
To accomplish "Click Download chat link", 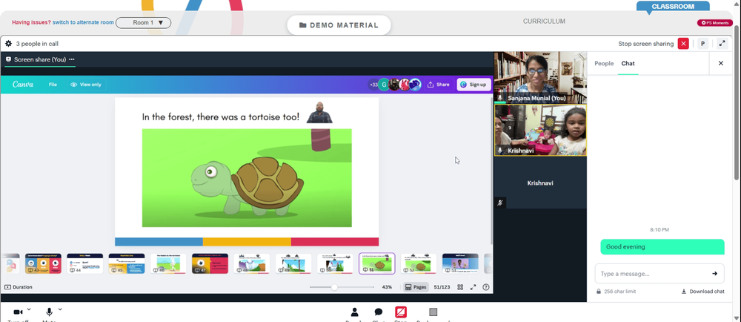I will click(x=702, y=292).
